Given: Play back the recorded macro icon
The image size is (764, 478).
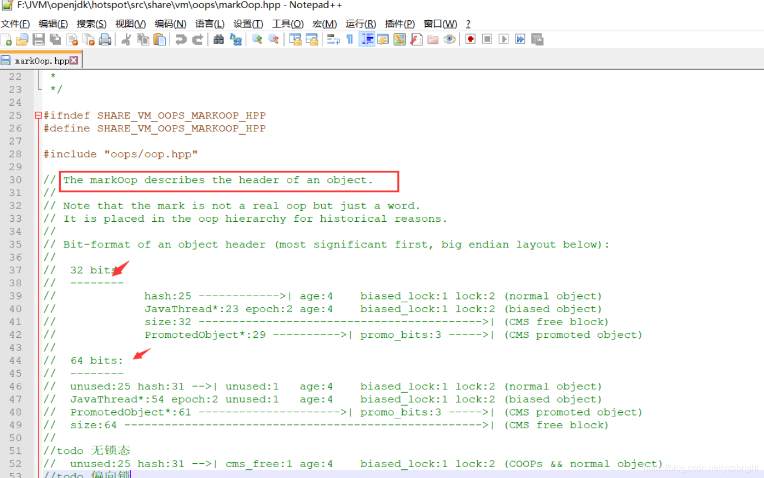Looking at the screenshot, I should tap(503, 39).
